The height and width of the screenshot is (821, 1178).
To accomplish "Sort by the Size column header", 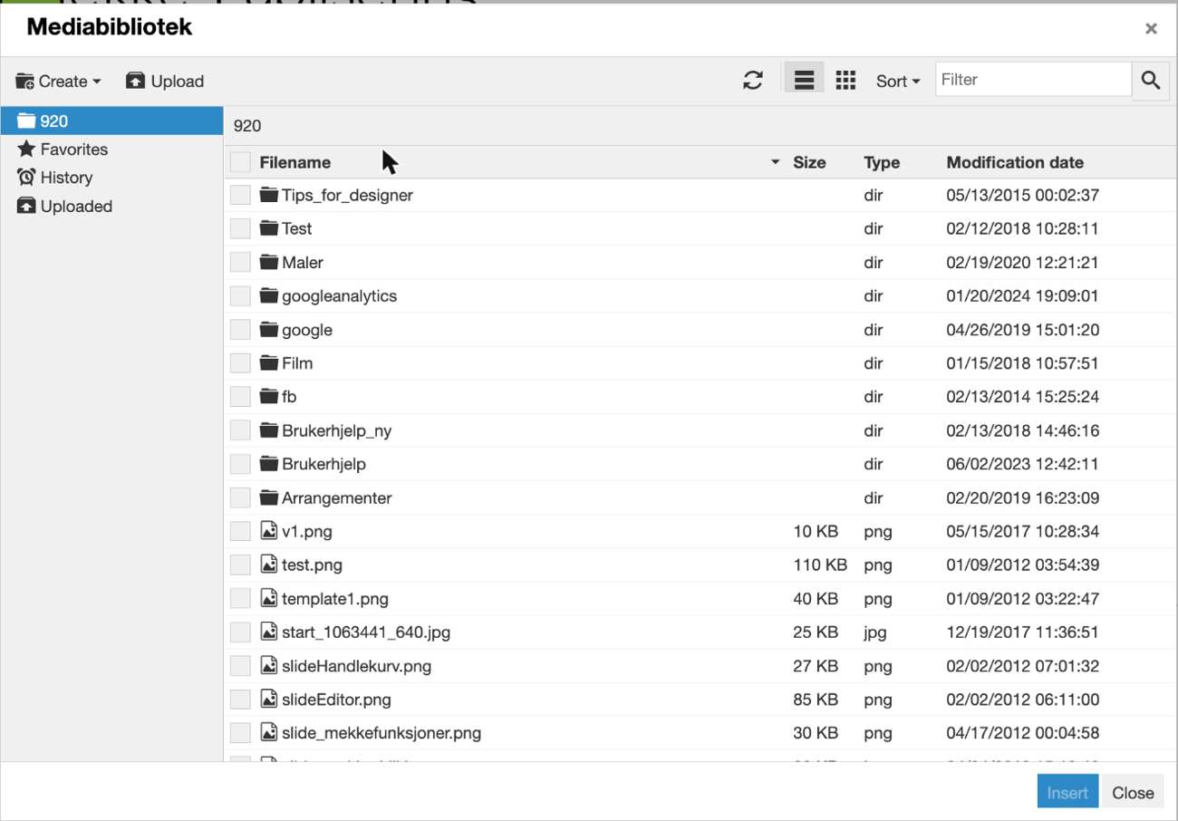I will [x=809, y=162].
